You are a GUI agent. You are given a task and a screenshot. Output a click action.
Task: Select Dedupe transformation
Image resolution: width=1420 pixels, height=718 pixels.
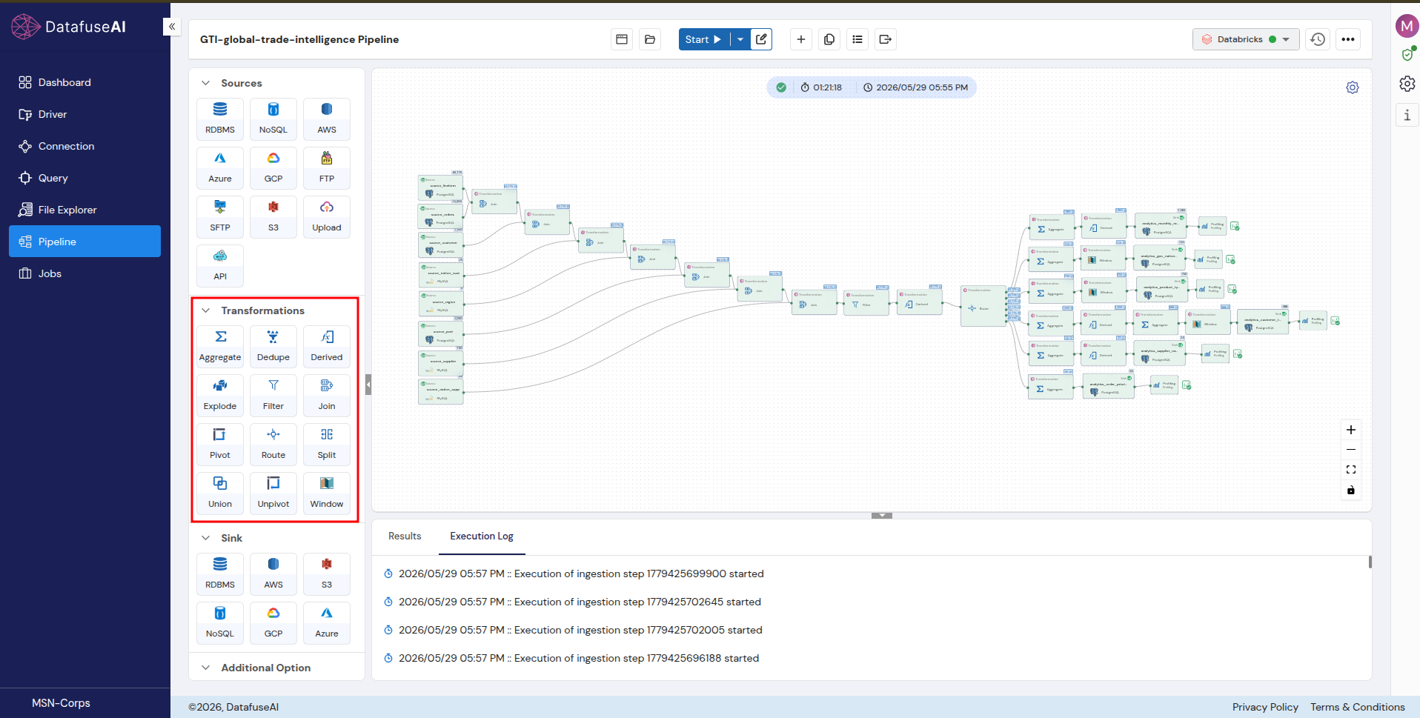click(273, 346)
